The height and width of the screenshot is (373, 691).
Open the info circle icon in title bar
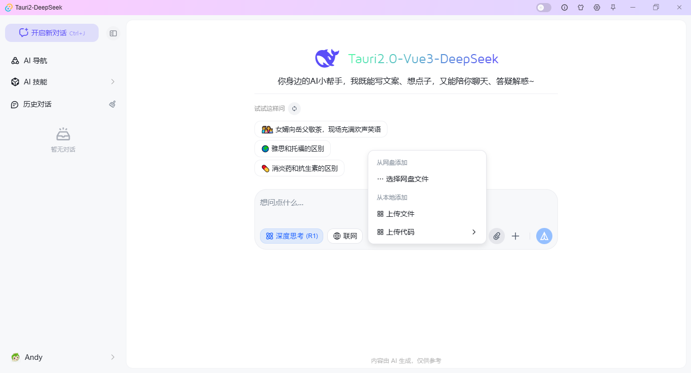(x=565, y=8)
